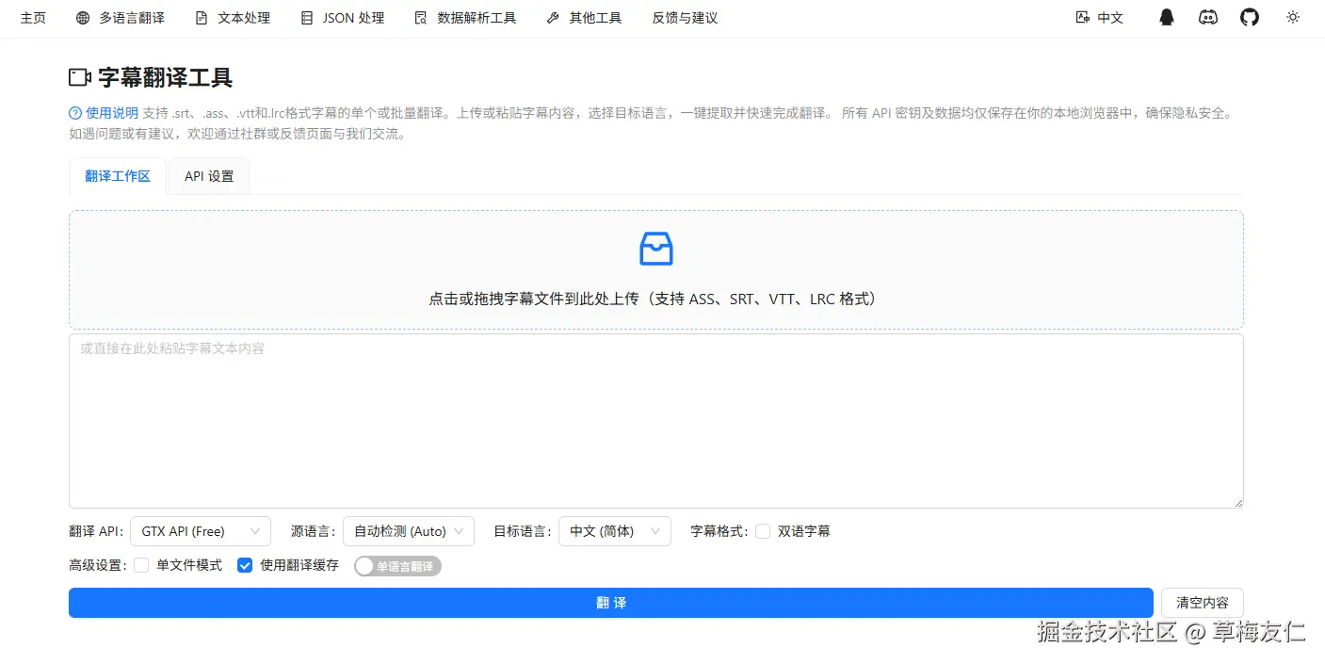Open the GitHub icon link

click(x=1250, y=17)
